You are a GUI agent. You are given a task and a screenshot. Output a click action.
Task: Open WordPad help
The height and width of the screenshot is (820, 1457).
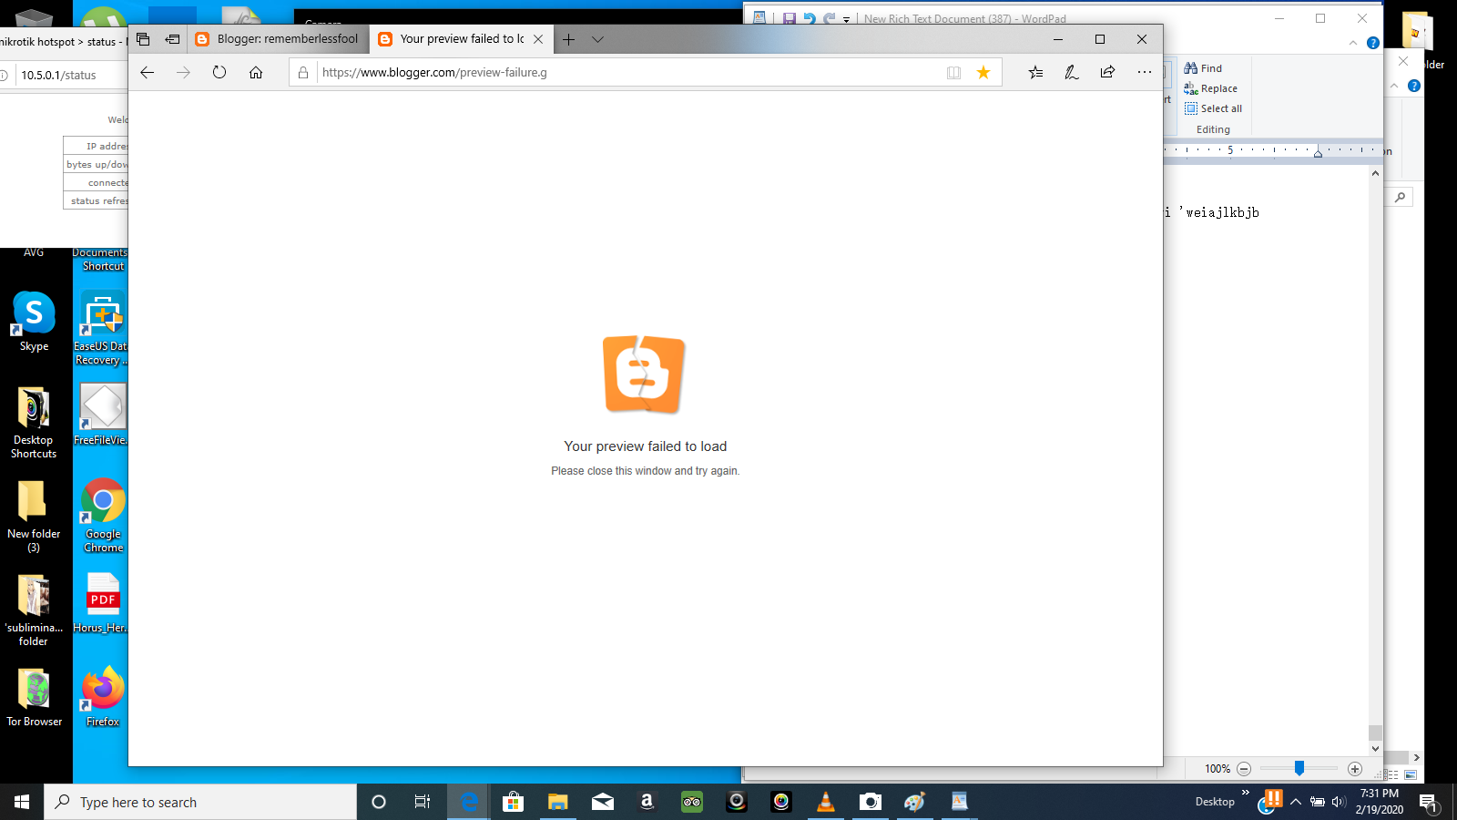click(1373, 43)
